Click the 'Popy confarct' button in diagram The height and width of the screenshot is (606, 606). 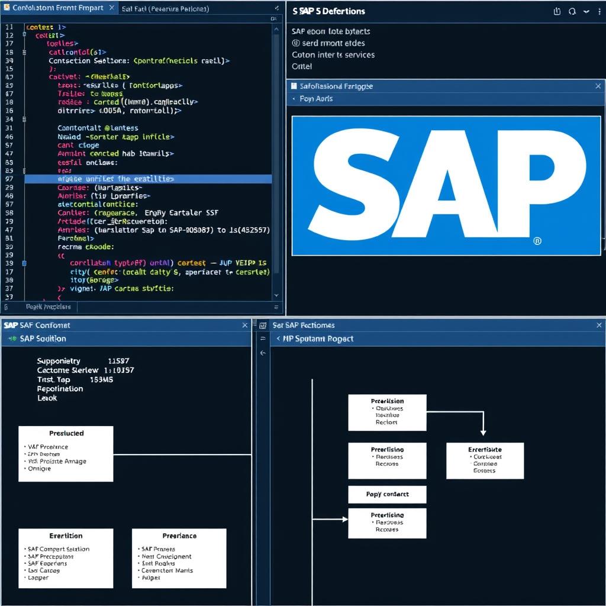pos(387,494)
